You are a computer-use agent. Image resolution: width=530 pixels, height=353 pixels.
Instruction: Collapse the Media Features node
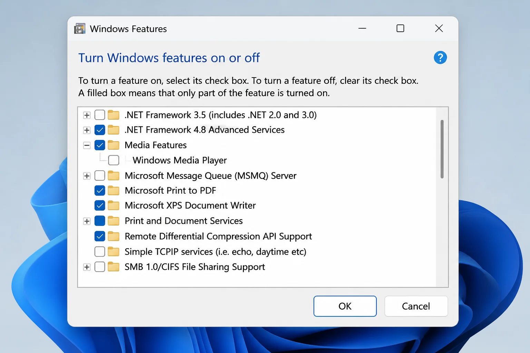tap(87, 145)
